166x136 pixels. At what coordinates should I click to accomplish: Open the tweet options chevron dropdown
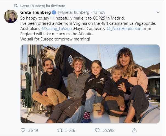(158, 12)
